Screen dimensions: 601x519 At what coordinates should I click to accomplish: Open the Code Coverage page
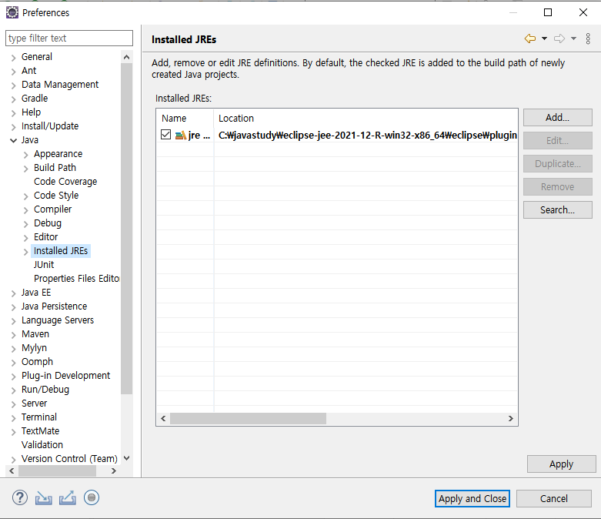pyautogui.click(x=65, y=182)
